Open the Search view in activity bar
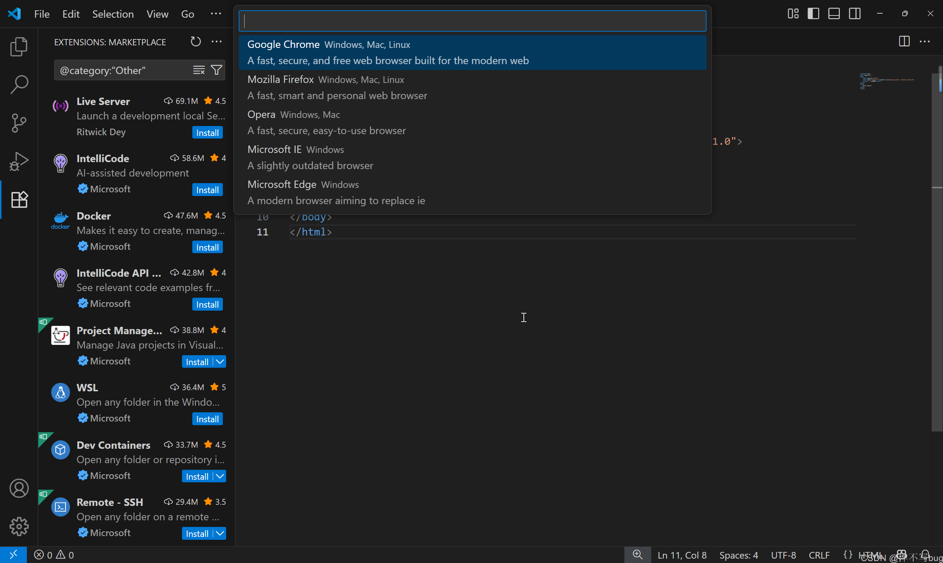Image resolution: width=943 pixels, height=563 pixels. 19,84
